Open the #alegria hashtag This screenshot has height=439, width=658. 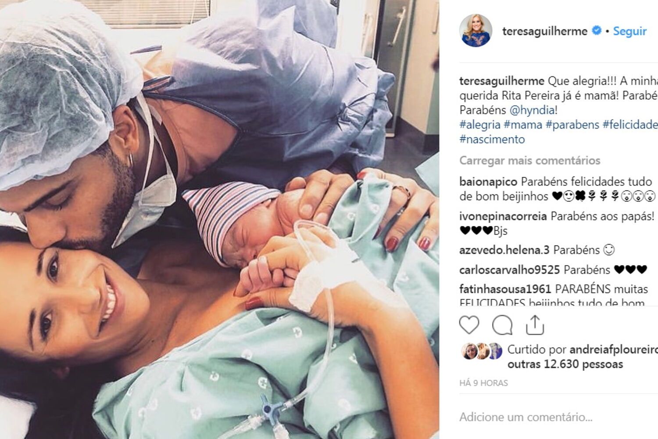pos(480,125)
